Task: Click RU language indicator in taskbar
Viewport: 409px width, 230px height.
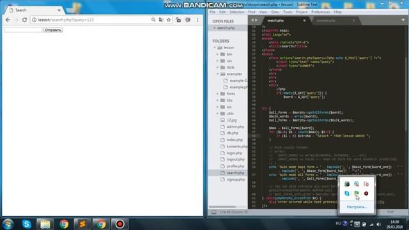Action: pos(338,224)
